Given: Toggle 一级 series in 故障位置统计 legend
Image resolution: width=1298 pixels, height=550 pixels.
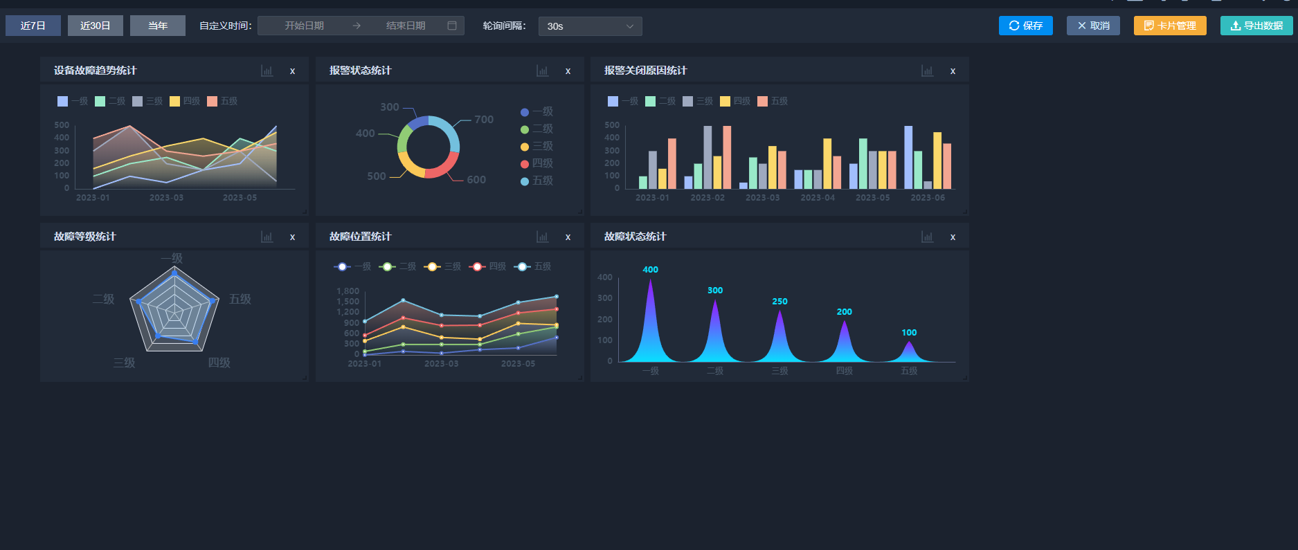Looking at the screenshot, I should point(352,266).
